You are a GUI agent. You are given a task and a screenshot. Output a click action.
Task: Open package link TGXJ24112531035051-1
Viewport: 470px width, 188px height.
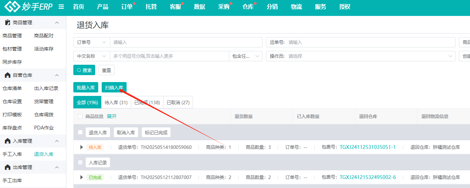click(x=368, y=147)
